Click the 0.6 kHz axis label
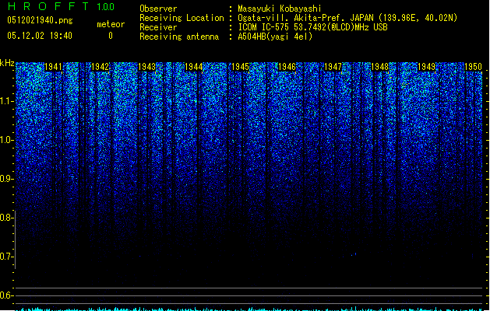490x311 pixels. [6, 295]
